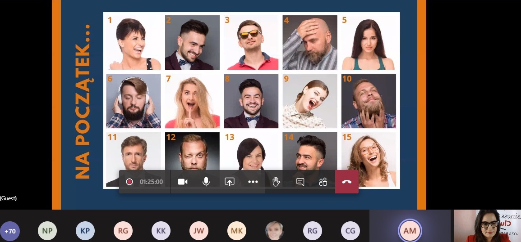Open the share screen tray

click(230, 182)
